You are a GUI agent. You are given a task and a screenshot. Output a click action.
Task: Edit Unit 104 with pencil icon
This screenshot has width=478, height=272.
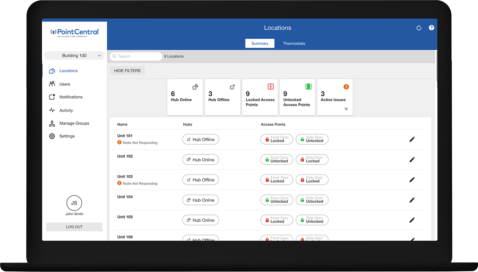coord(412,200)
